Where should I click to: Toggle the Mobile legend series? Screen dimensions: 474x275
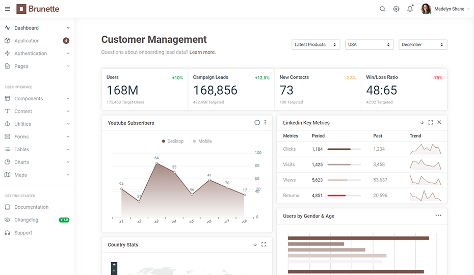pyautogui.click(x=202, y=141)
